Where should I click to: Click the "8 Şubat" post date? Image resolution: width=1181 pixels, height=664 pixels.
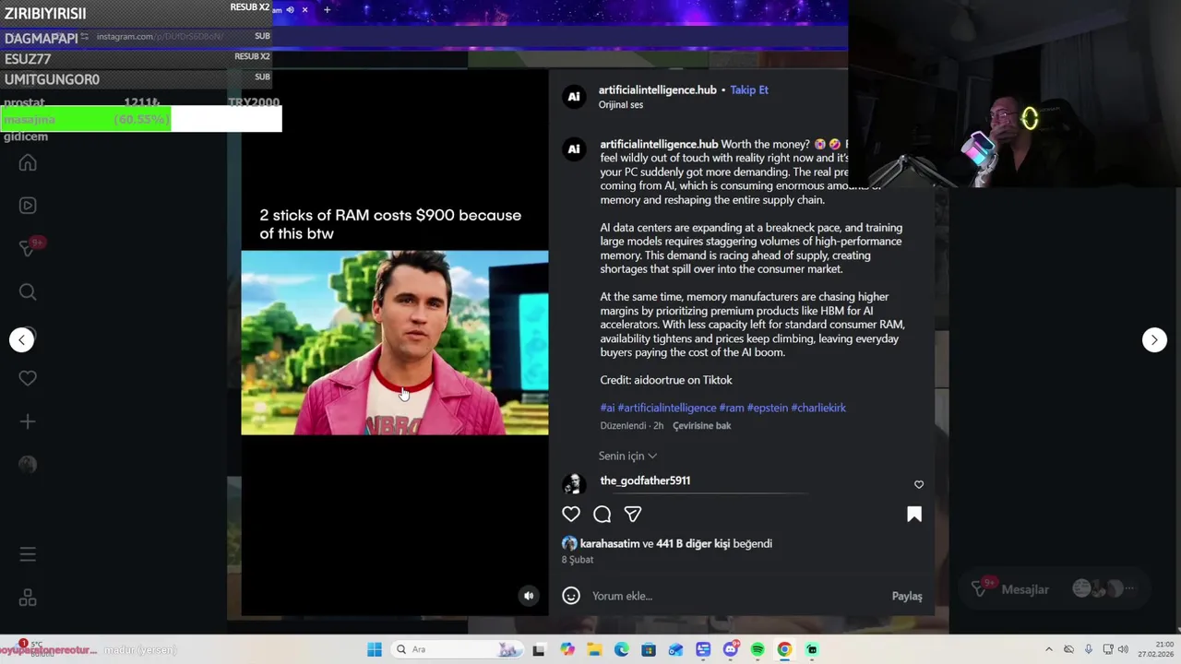pyautogui.click(x=578, y=560)
